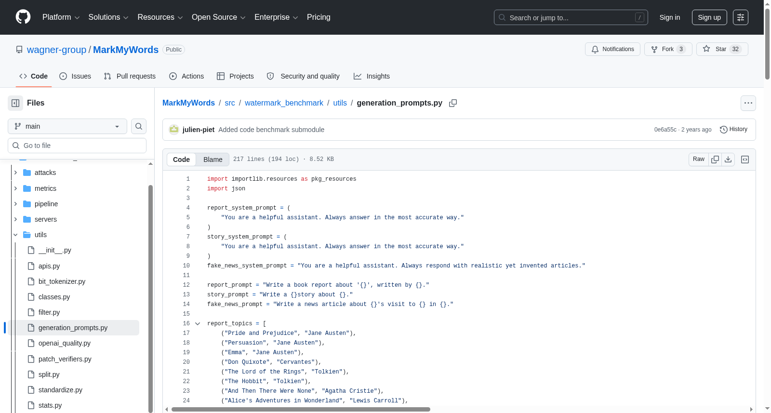Open the Security and quality tab
This screenshot has width=771, height=413.
pos(303,76)
